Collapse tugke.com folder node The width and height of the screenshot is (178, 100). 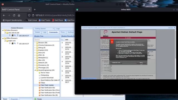5,41
